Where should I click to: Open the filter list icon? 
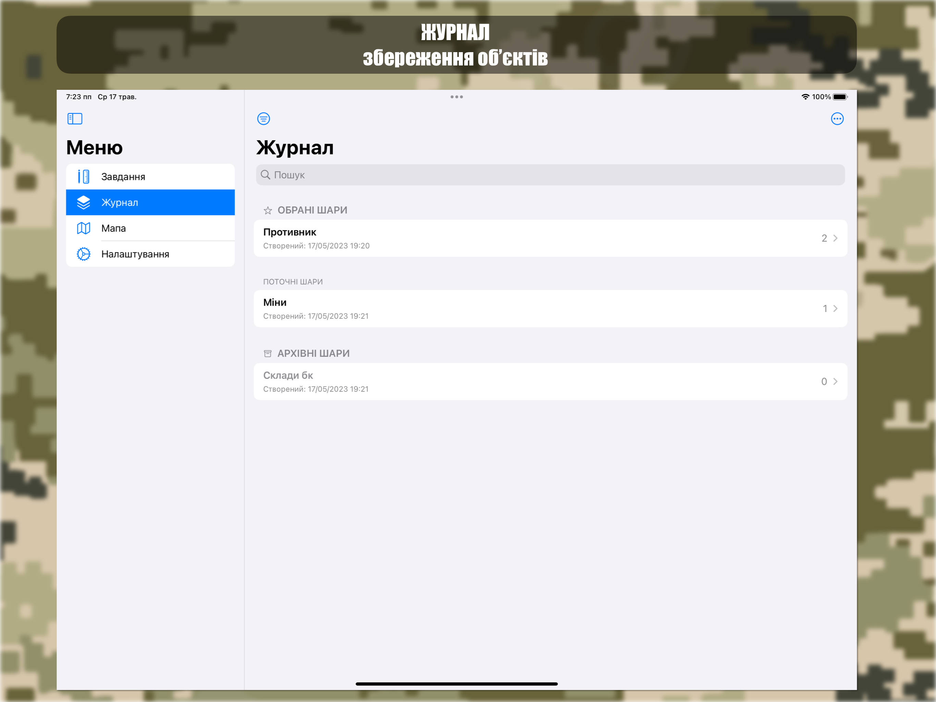tap(263, 119)
